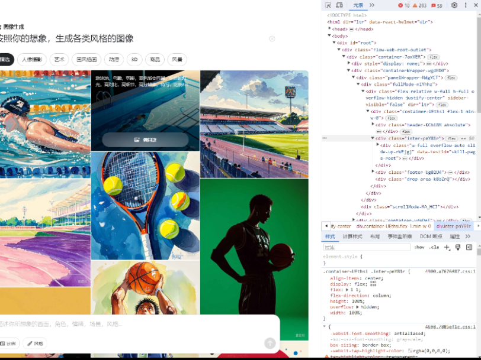
Task: Select the 国风插画 category chip
Action: pyautogui.click(x=86, y=59)
